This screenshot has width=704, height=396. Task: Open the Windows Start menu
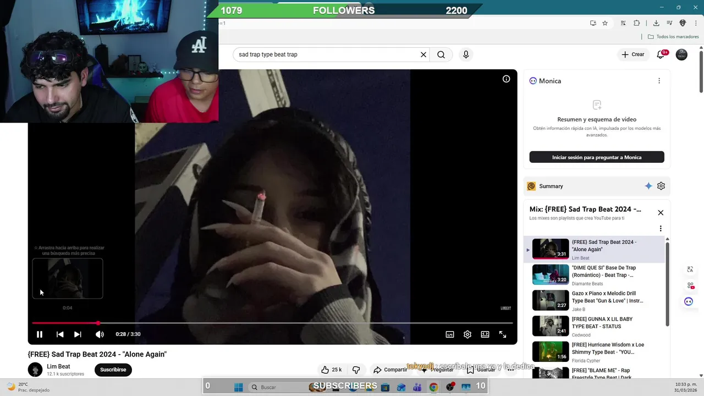(238, 387)
